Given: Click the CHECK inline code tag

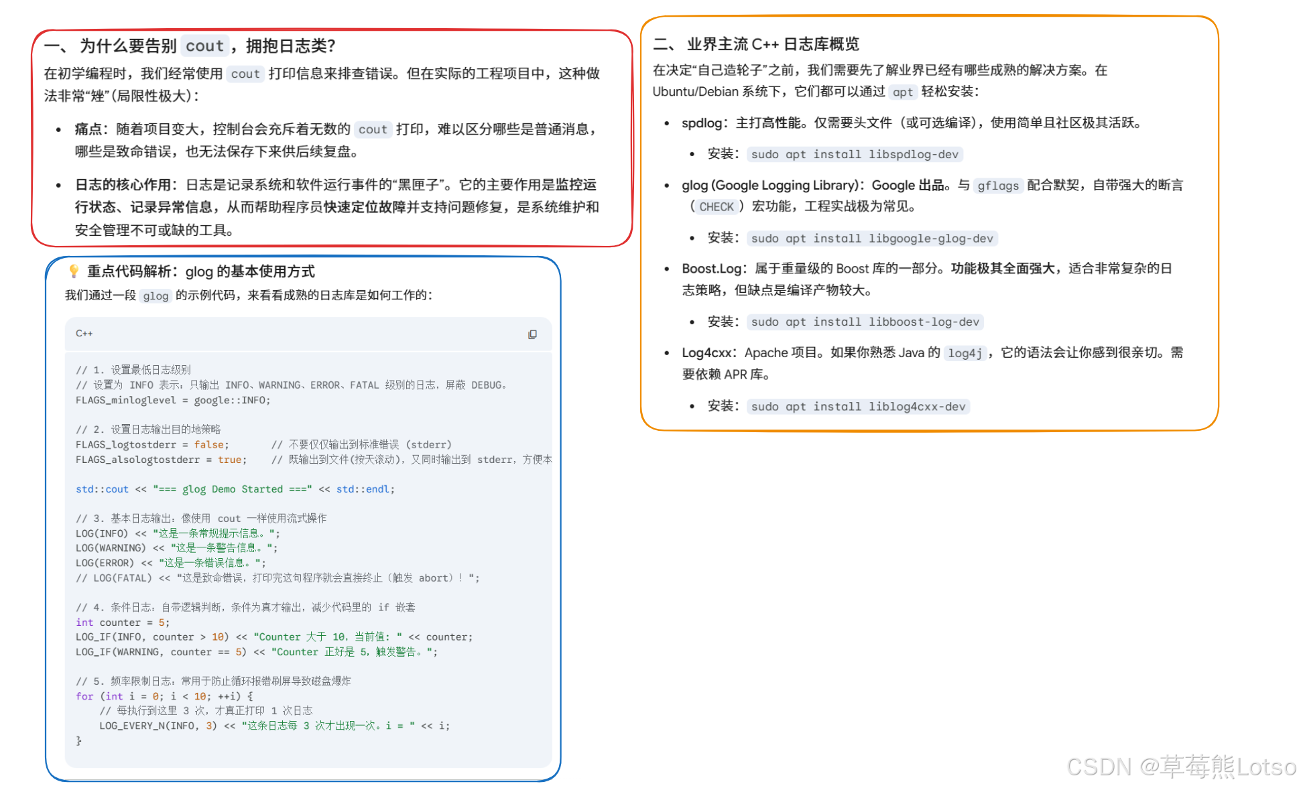Looking at the screenshot, I should 716,207.
